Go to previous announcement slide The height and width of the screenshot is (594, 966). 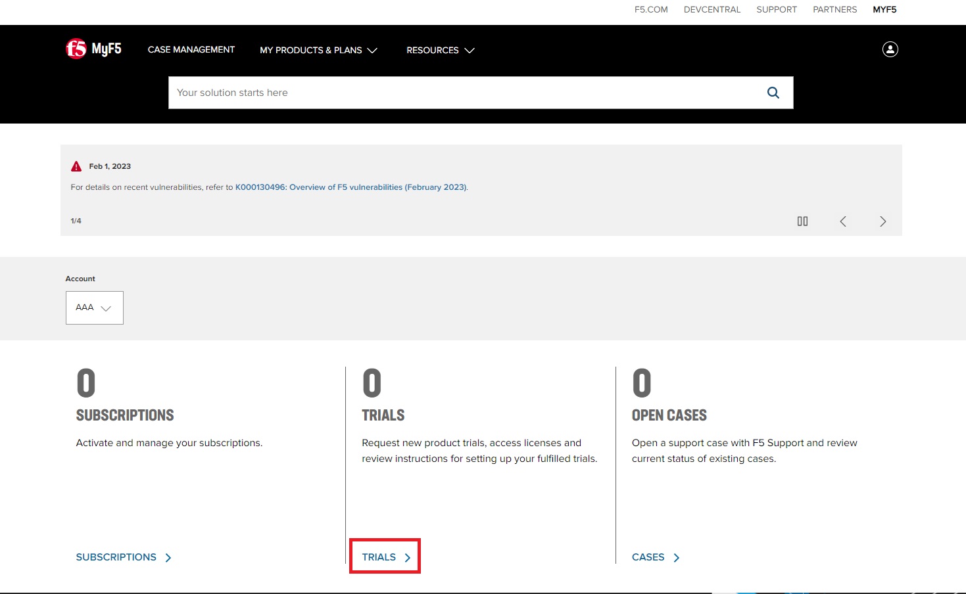(843, 221)
